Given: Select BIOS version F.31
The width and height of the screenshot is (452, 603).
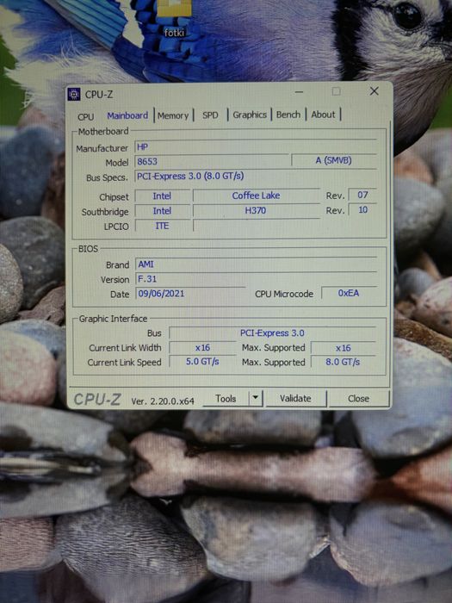Looking at the screenshot, I should (256, 279).
